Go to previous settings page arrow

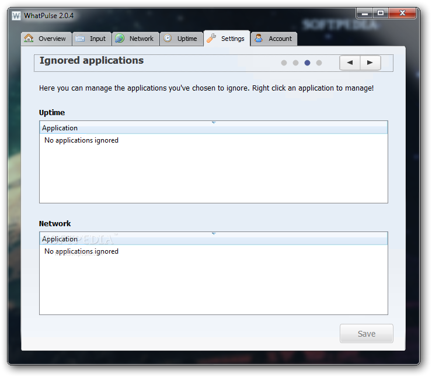click(x=350, y=63)
